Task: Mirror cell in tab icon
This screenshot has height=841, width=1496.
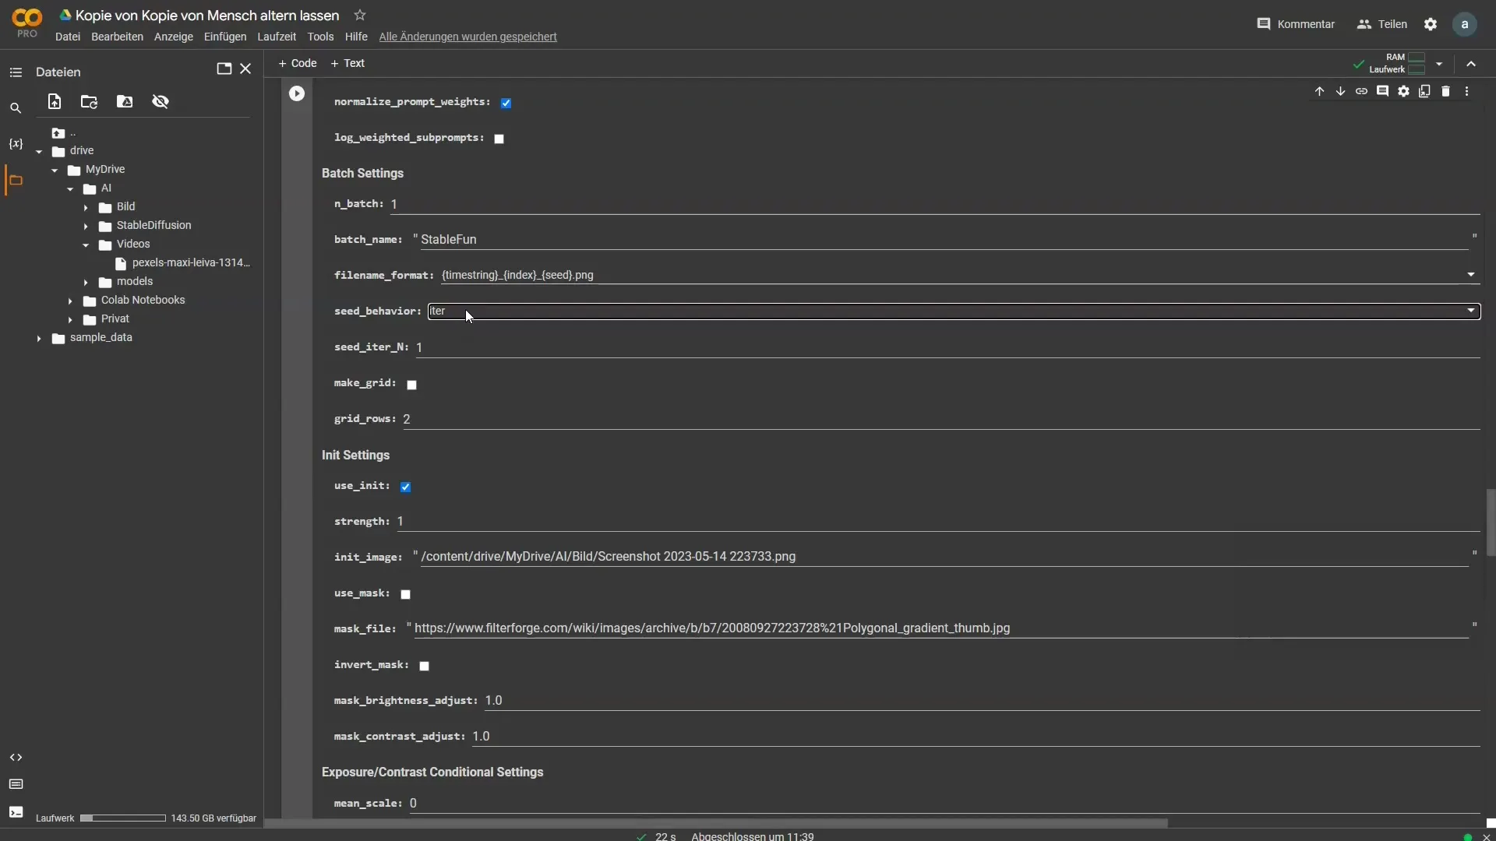Action: pyautogui.click(x=1424, y=92)
